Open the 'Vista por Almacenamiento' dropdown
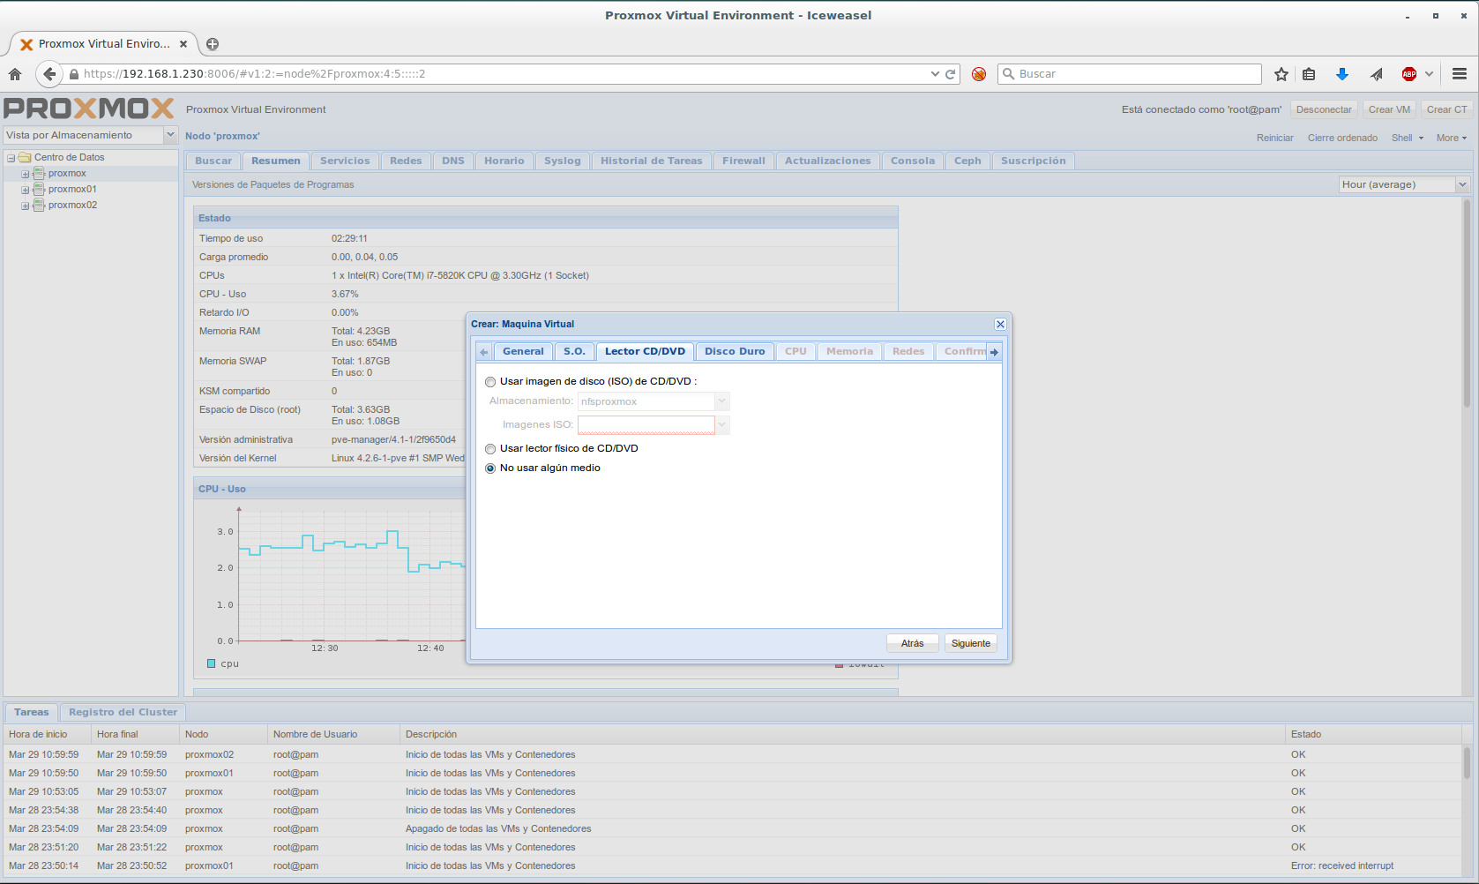 coord(170,135)
